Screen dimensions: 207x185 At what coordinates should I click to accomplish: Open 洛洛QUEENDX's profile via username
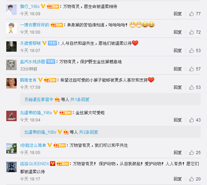[35, 163]
